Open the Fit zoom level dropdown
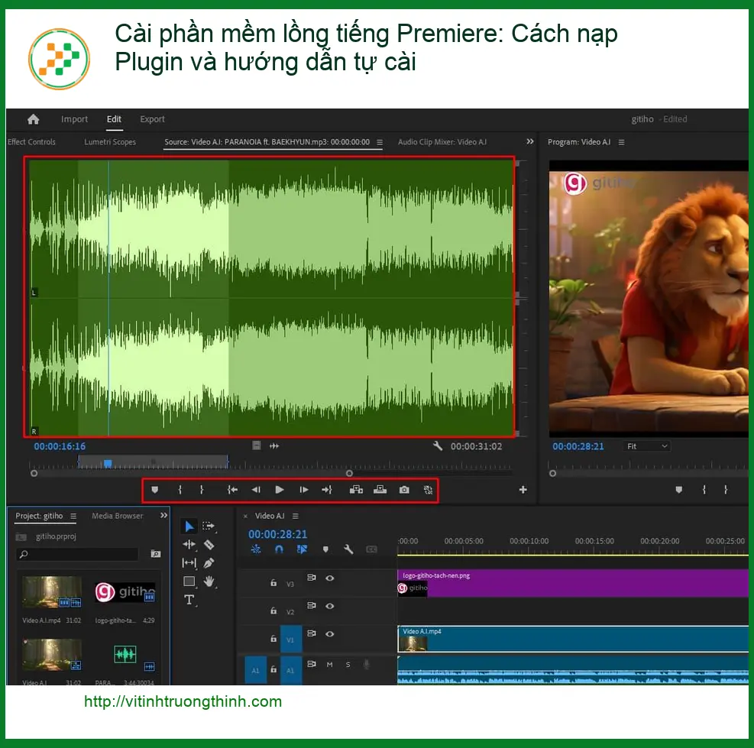 646,446
